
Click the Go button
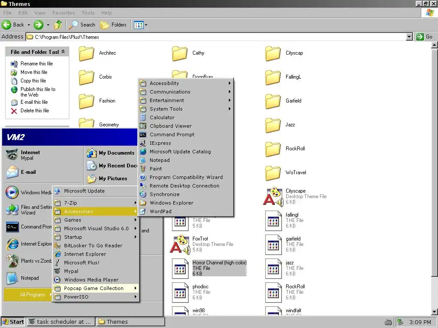click(424, 37)
